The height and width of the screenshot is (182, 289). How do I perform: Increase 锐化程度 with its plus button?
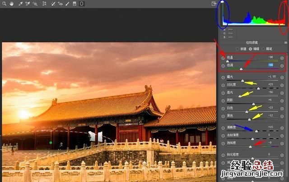point(282,155)
